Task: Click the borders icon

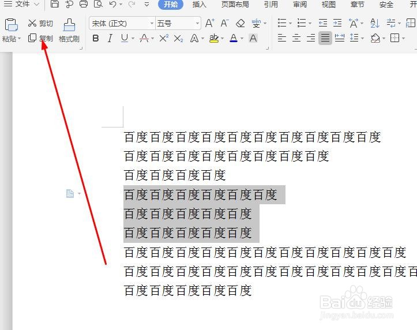Action: 395,38
